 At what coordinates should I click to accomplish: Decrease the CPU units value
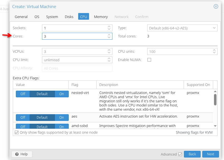pos(214,53)
